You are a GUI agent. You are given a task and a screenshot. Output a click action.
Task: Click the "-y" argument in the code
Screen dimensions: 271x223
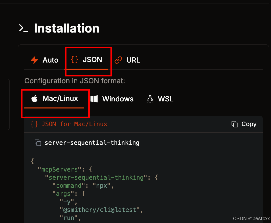67,202
